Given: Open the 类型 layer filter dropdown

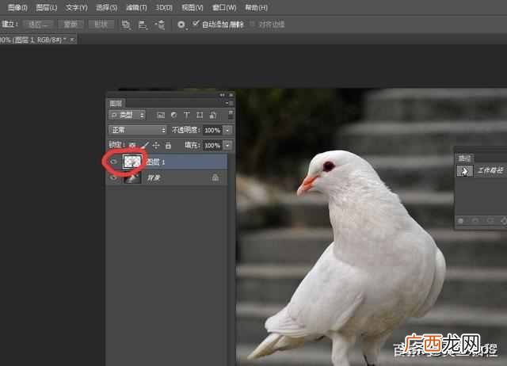Looking at the screenshot, I should tap(128, 115).
